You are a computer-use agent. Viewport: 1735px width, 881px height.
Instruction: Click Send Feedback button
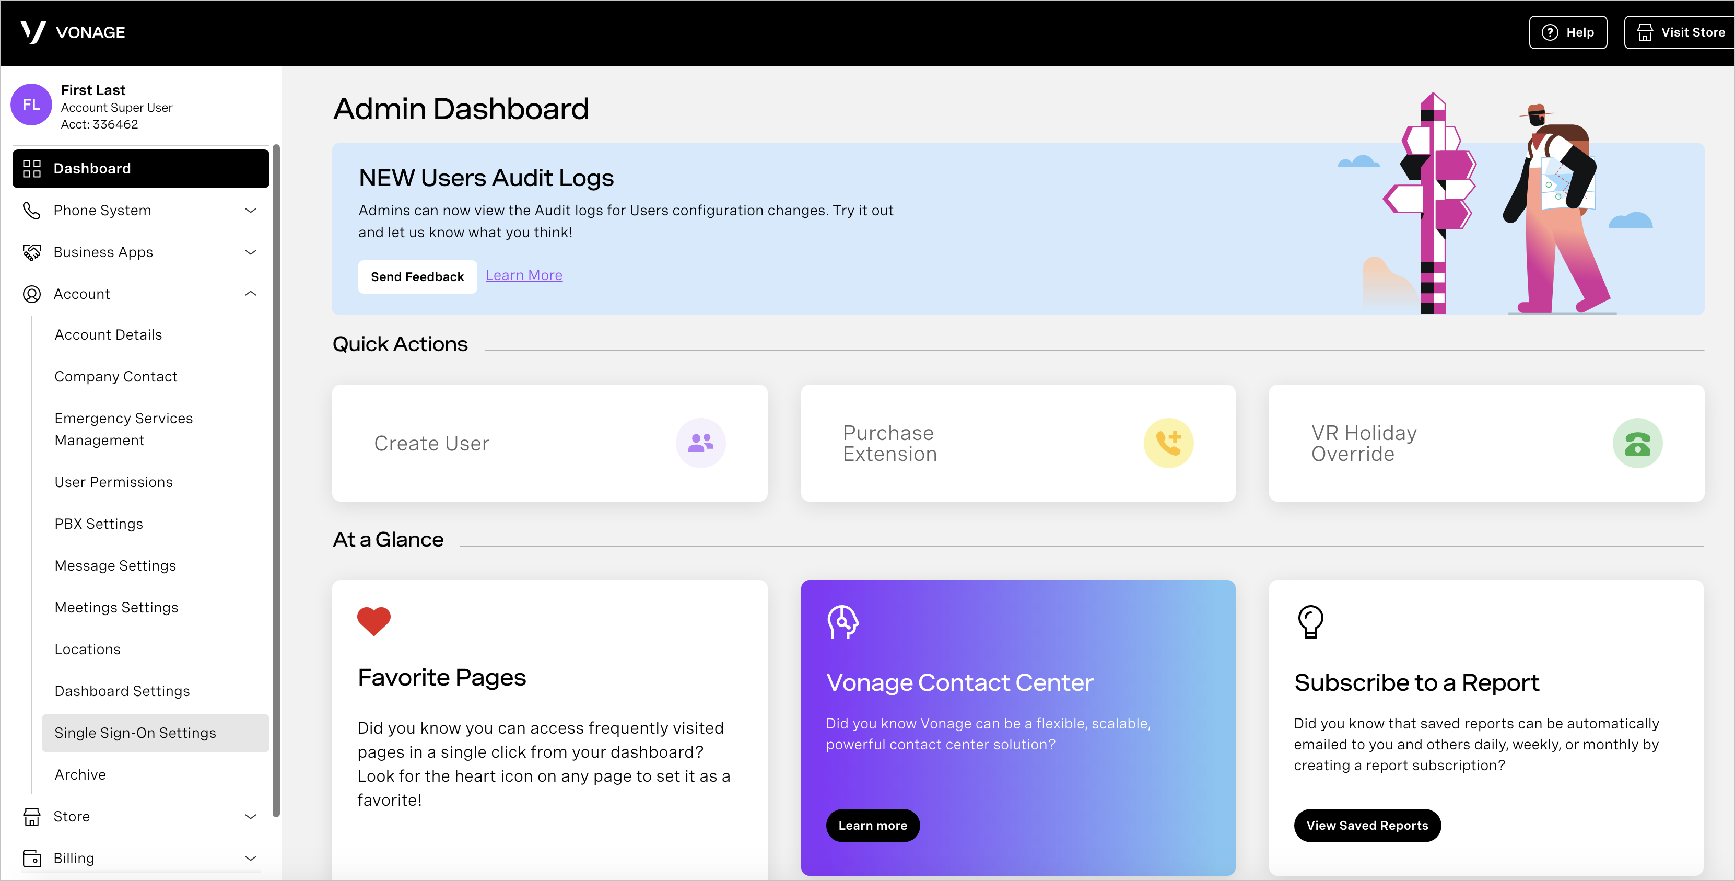(x=418, y=276)
